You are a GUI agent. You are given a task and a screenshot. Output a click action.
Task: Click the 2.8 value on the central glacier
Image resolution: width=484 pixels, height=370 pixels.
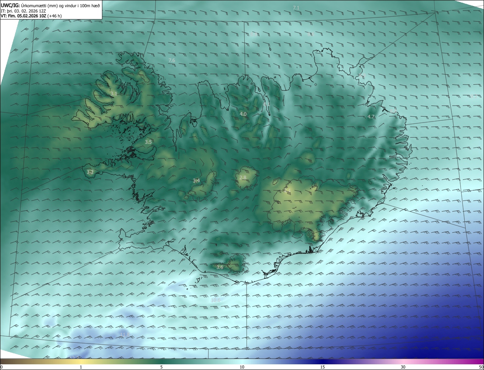[243, 177]
